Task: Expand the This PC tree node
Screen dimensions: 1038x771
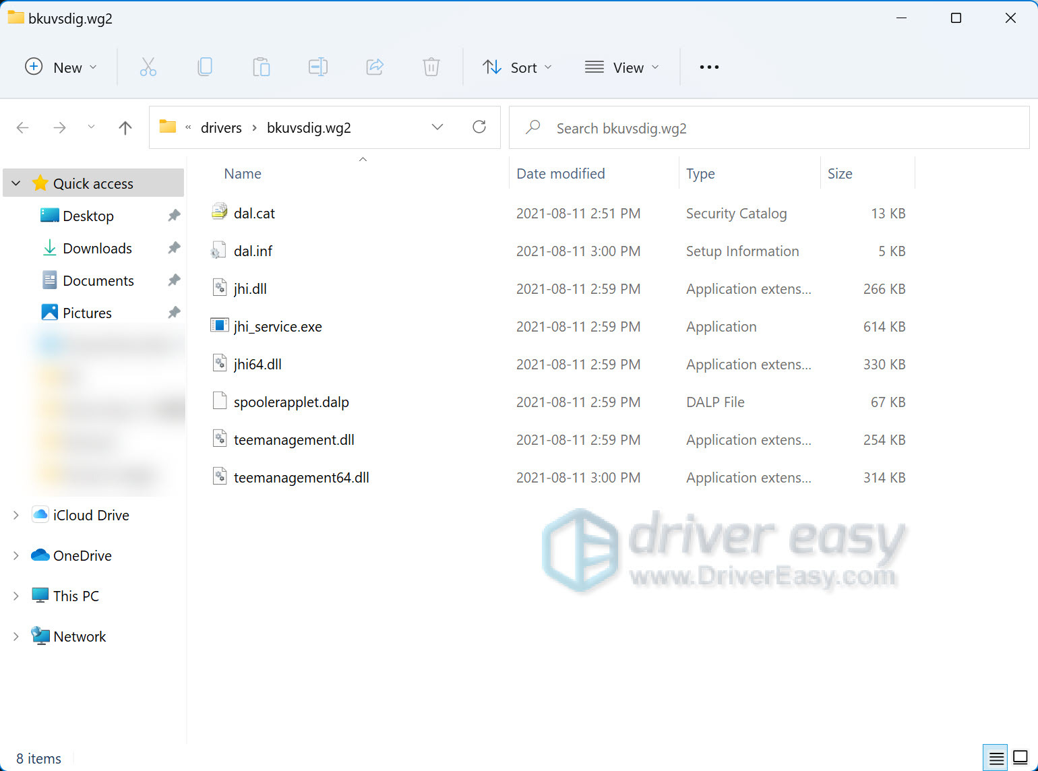Action: coord(16,596)
